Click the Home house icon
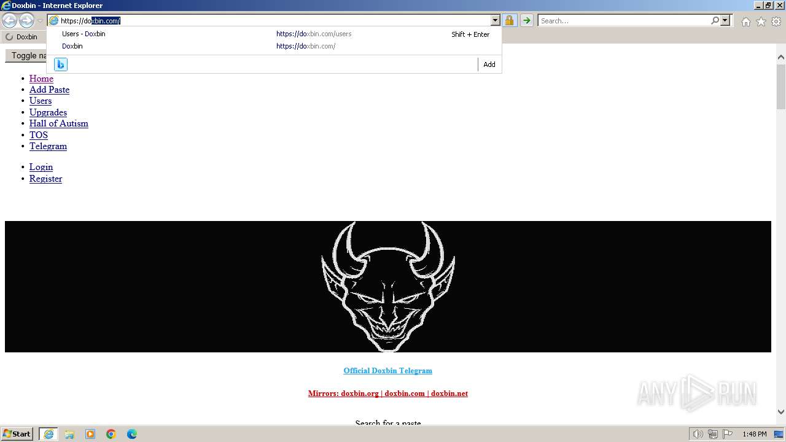Viewport: 786px width, 442px height. point(745,21)
